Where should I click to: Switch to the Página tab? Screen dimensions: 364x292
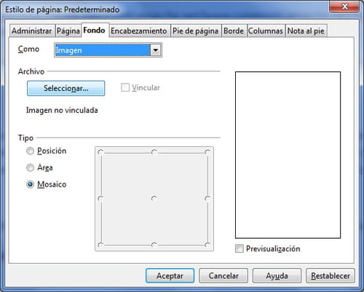[68, 31]
